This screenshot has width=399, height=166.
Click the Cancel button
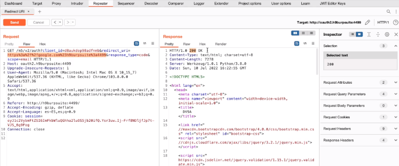click(x=39, y=22)
